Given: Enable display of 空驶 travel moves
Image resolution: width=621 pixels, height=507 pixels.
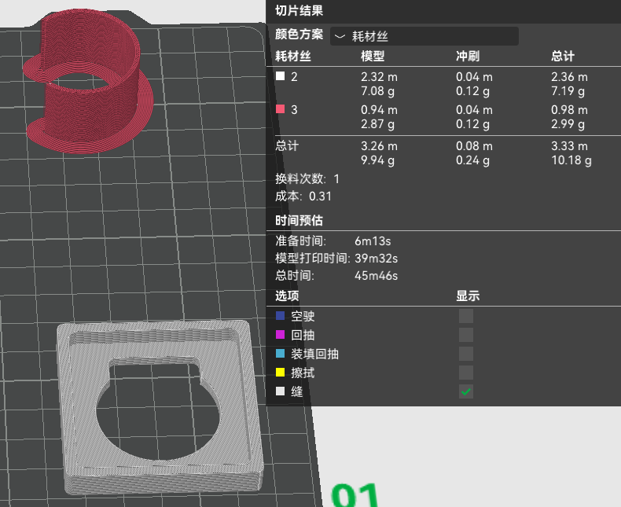Looking at the screenshot, I should click(465, 316).
